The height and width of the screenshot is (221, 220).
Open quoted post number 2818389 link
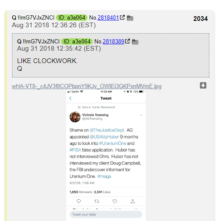113,42
